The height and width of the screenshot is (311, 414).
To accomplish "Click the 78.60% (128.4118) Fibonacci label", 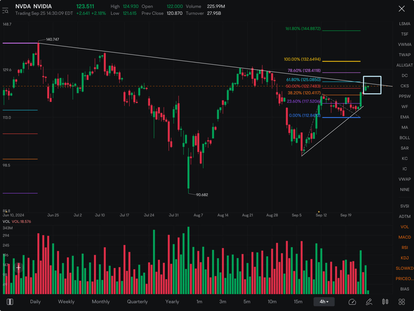I will click(304, 70).
